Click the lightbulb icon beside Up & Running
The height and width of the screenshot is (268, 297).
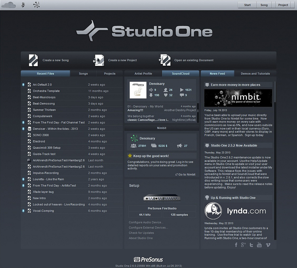pyautogui.click(x=207, y=198)
